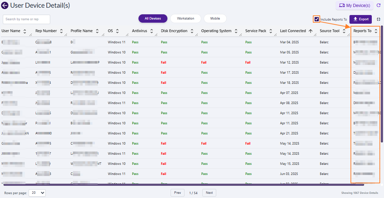This screenshot has width=384, height=198.
Task: Collapse view using the shrink icon
Action: (378, 19)
